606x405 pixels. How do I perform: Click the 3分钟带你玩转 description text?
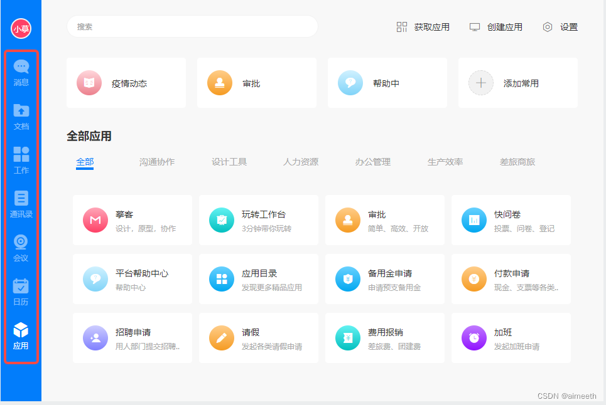click(266, 229)
